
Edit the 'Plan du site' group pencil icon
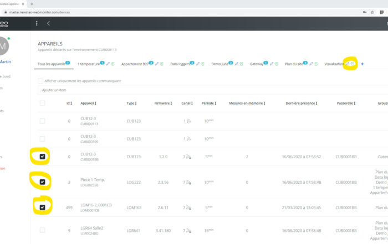[311, 64]
